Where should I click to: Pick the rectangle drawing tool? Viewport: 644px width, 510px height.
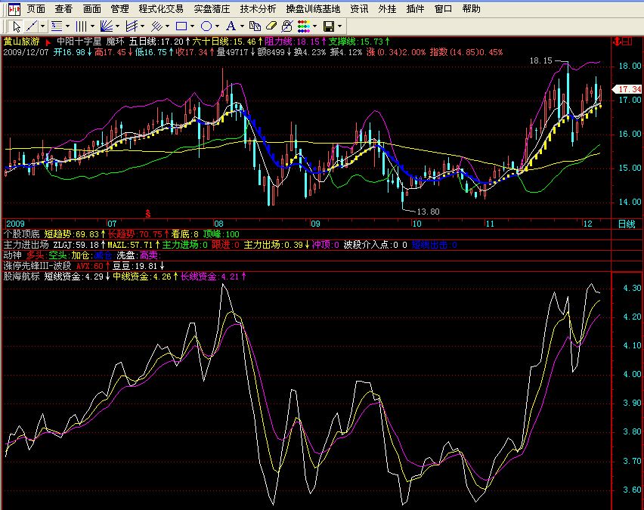click(181, 26)
